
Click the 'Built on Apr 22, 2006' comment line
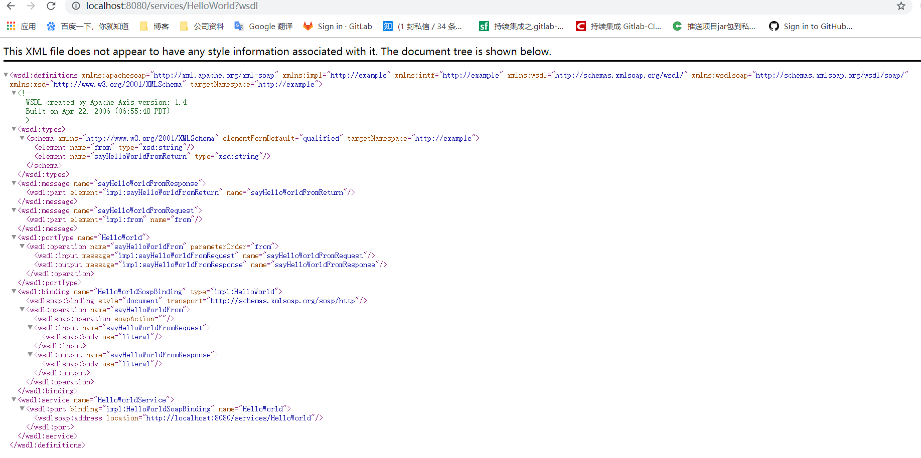(98, 111)
